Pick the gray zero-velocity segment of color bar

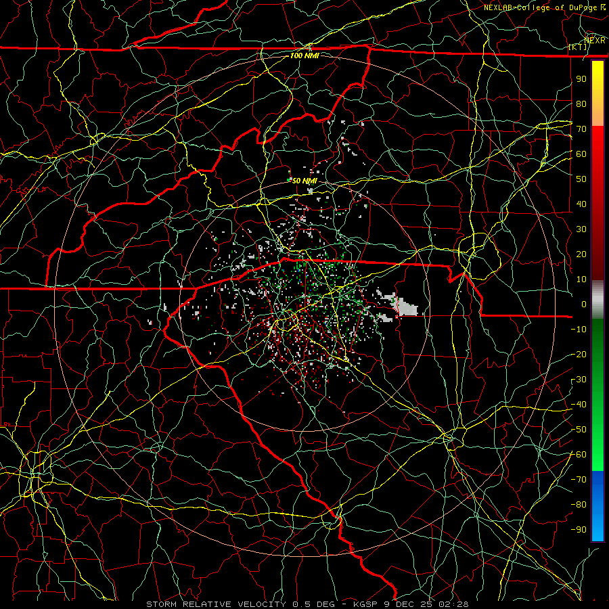pyautogui.click(x=597, y=299)
